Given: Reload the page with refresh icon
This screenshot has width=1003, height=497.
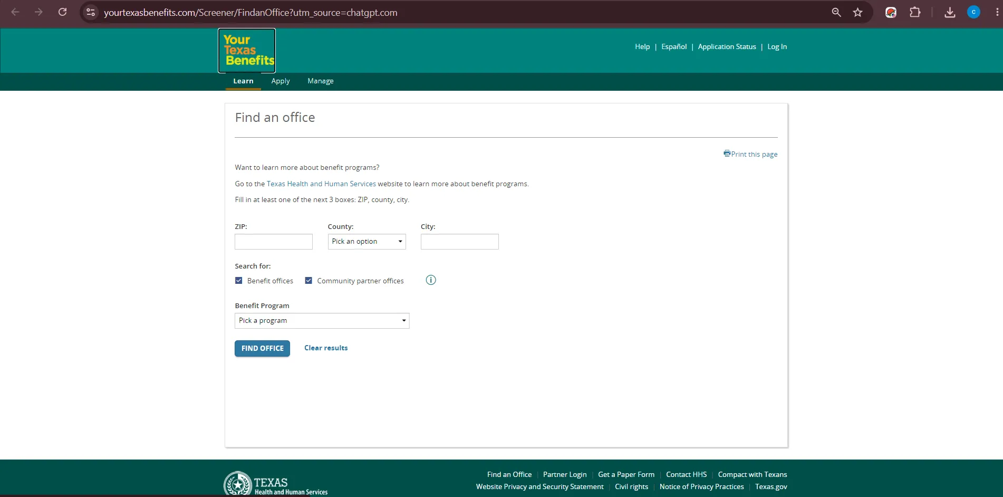Looking at the screenshot, I should [62, 12].
